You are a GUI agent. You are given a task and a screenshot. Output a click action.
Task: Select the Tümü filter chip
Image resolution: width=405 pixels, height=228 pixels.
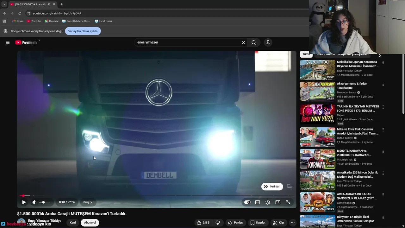[x=306, y=54]
